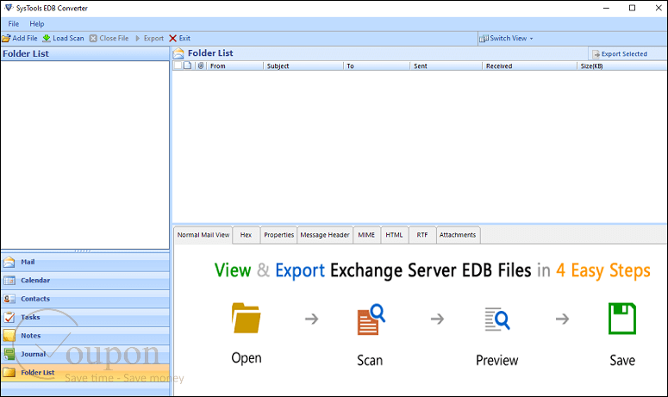The image size is (668, 397).
Task: Click the Switch View icon
Action: coord(484,38)
